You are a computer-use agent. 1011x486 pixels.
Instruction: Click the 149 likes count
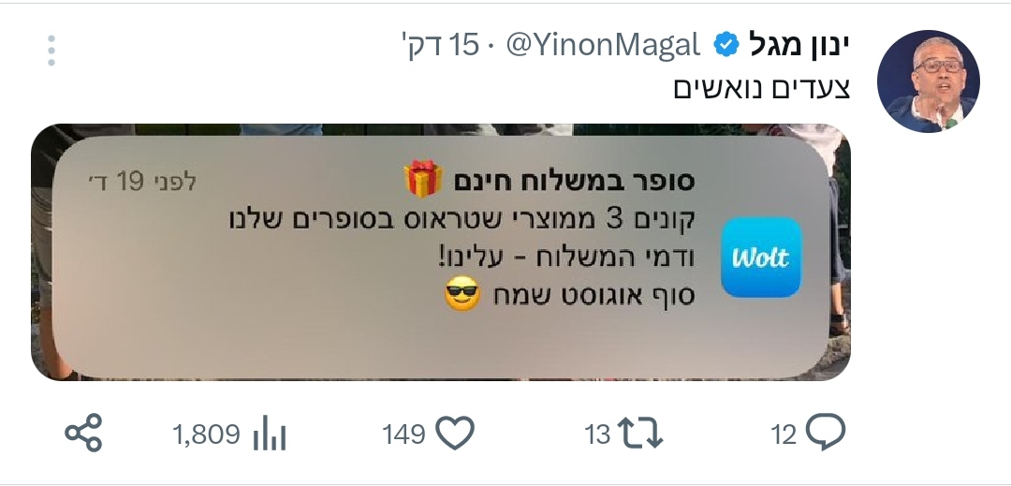403,434
